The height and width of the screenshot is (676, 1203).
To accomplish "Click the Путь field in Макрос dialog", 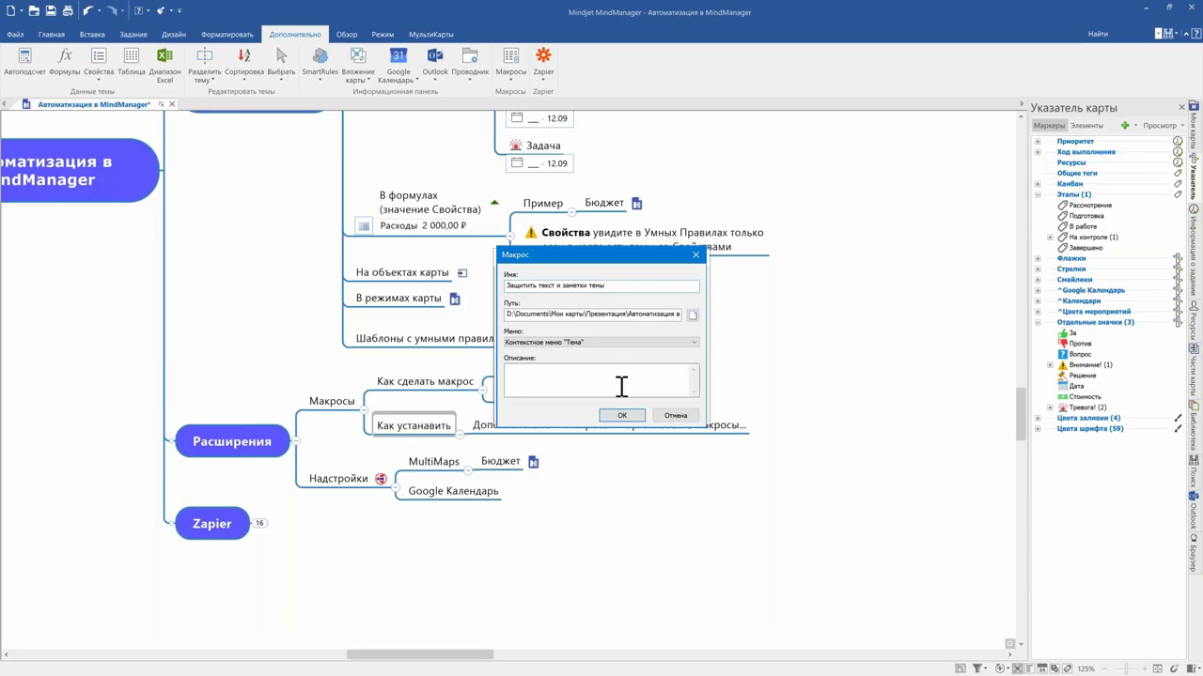I will coord(592,315).
